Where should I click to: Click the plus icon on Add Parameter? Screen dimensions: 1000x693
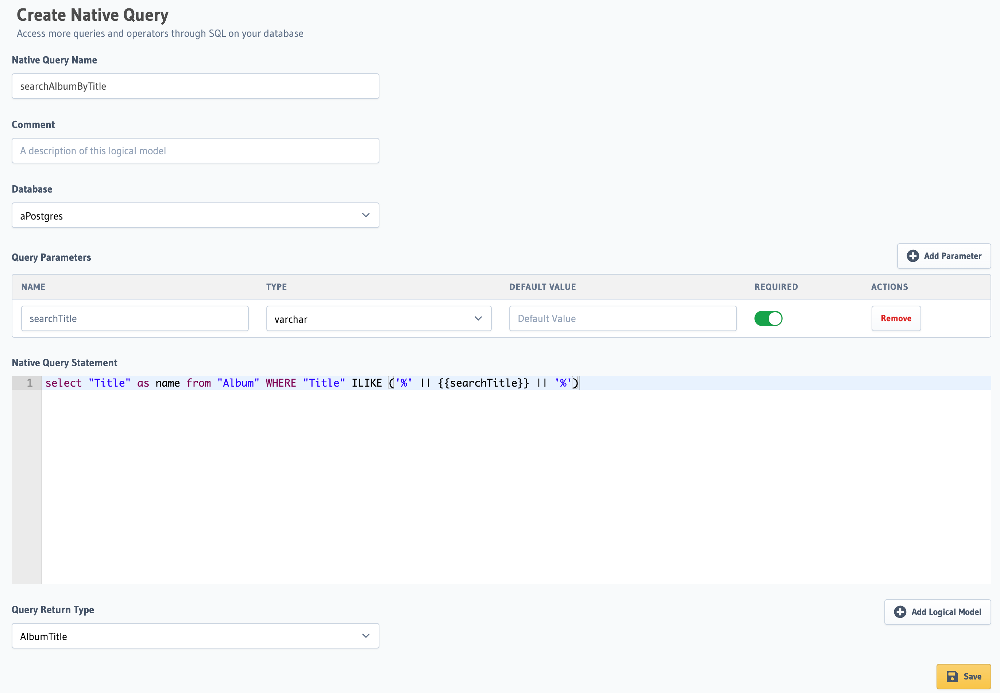(913, 256)
